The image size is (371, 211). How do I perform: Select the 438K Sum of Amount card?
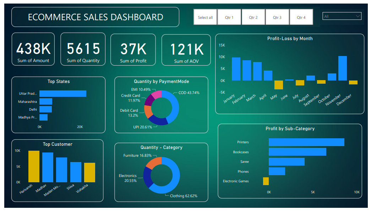click(33, 49)
